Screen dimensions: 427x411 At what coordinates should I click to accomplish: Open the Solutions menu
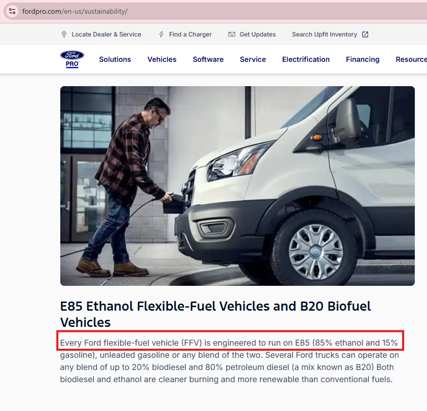pos(115,59)
